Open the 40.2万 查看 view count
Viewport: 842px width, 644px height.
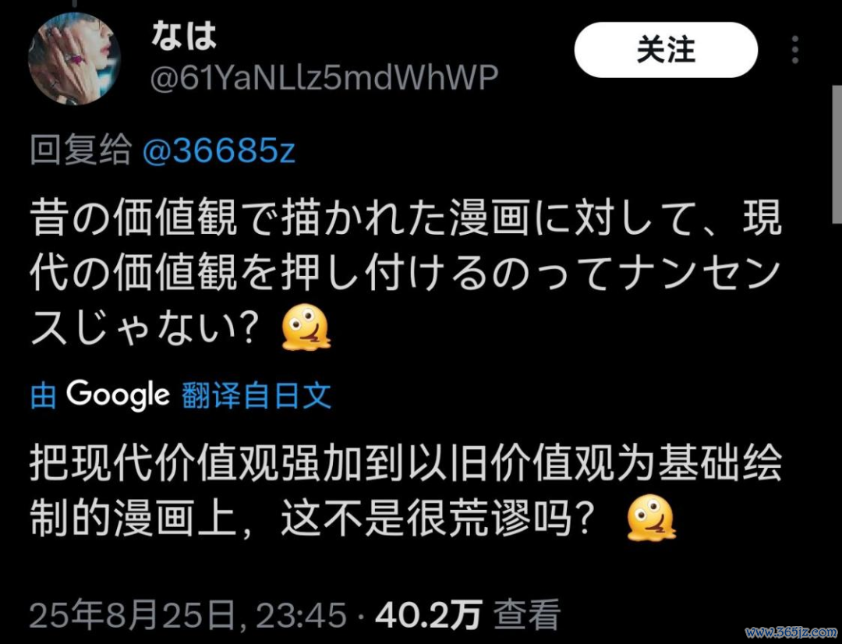[468, 615]
